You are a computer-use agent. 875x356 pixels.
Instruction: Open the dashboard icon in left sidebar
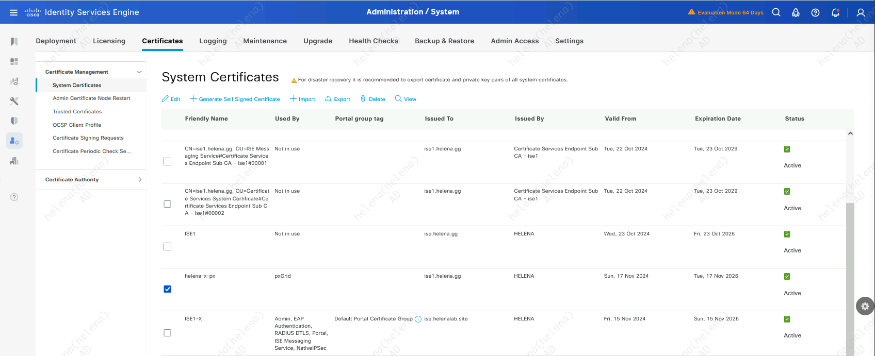click(x=14, y=62)
